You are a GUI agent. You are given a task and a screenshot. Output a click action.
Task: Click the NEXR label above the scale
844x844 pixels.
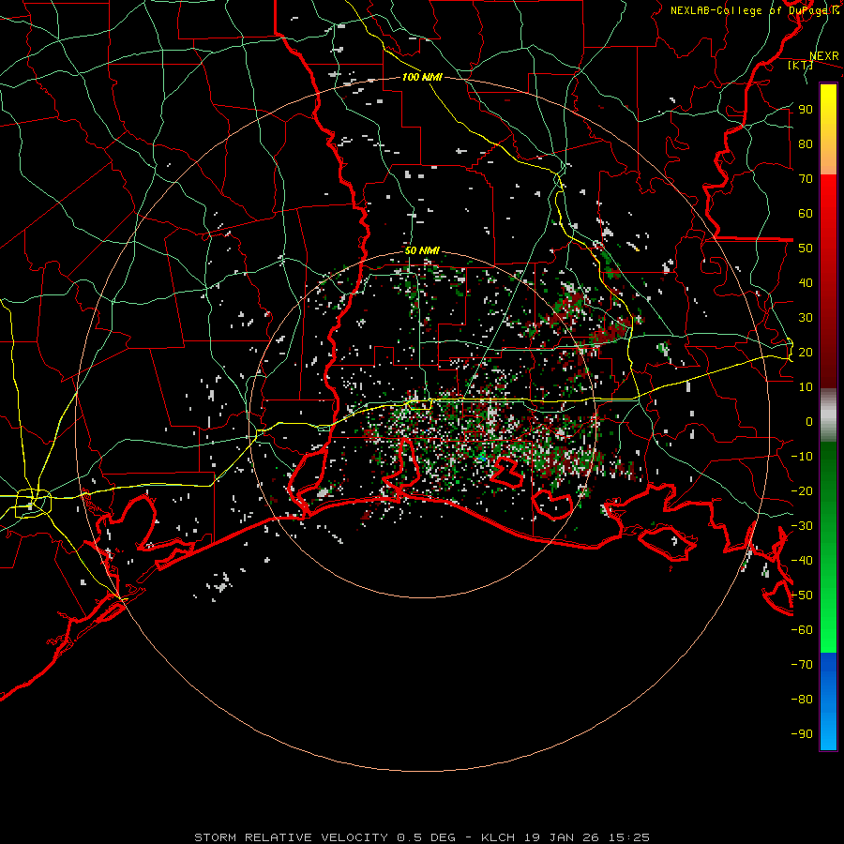[x=823, y=56]
